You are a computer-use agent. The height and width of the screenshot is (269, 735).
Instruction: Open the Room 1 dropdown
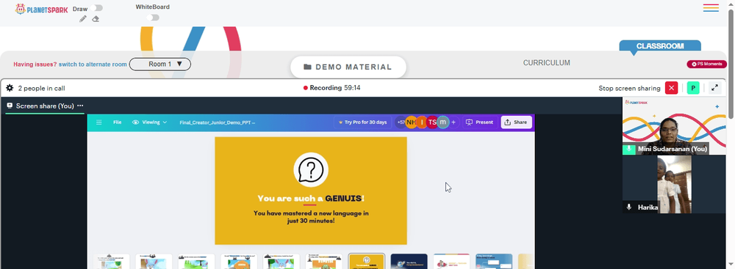(x=159, y=64)
